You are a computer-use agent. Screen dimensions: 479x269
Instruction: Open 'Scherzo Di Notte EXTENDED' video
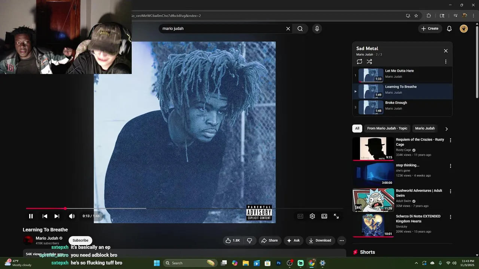pos(373,225)
